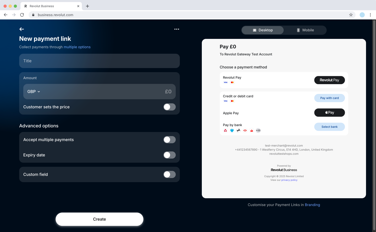The height and width of the screenshot is (232, 376).
Task: Enable Customer sets the price
Action: pyautogui.click(x=170, y=107)
